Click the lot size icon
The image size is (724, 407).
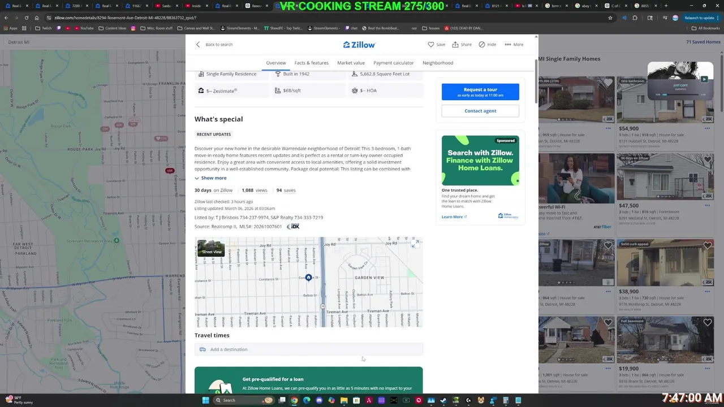click(x=355, y=74)
